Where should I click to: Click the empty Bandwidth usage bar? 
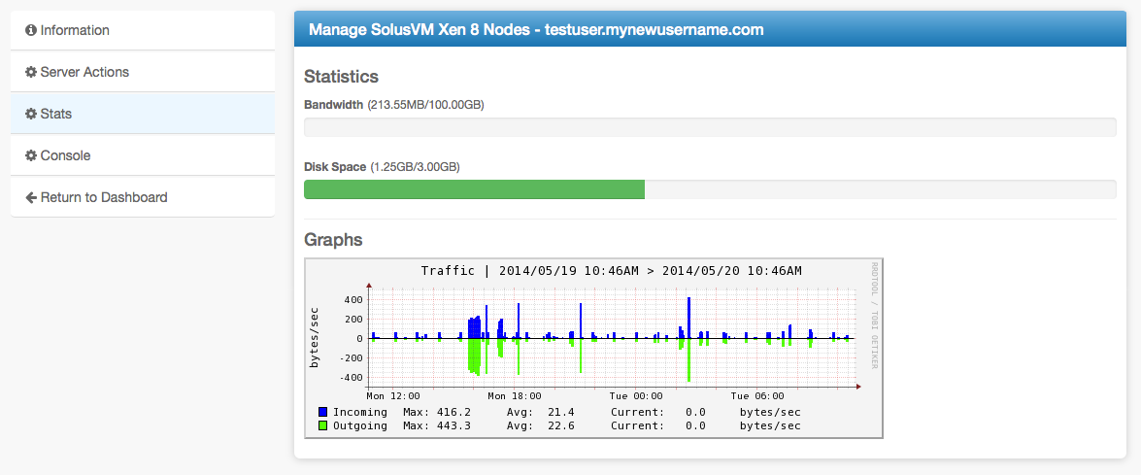coord(710,127)
